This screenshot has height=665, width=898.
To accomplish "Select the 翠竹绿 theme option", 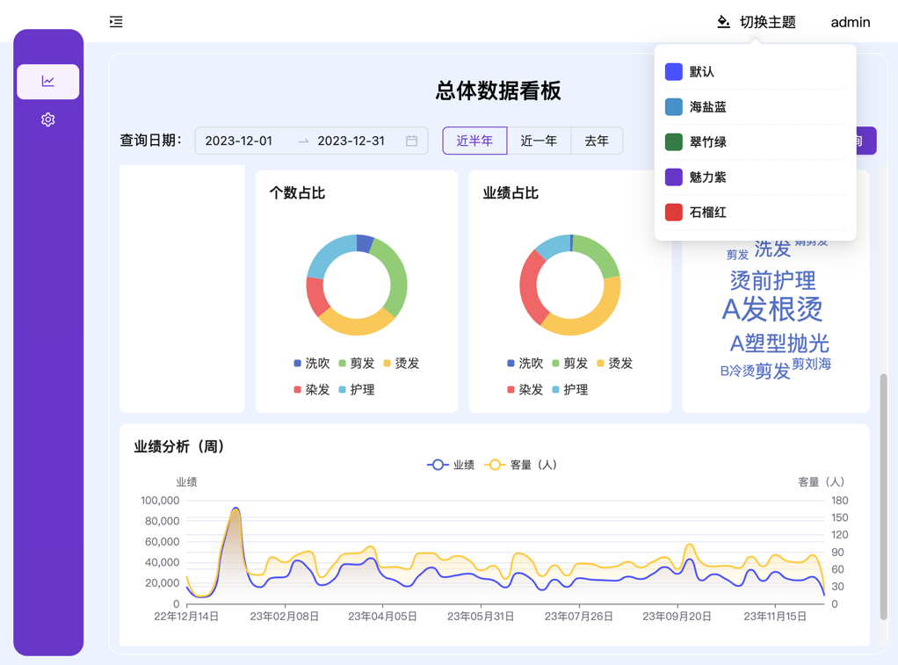I will click(756, 142).
